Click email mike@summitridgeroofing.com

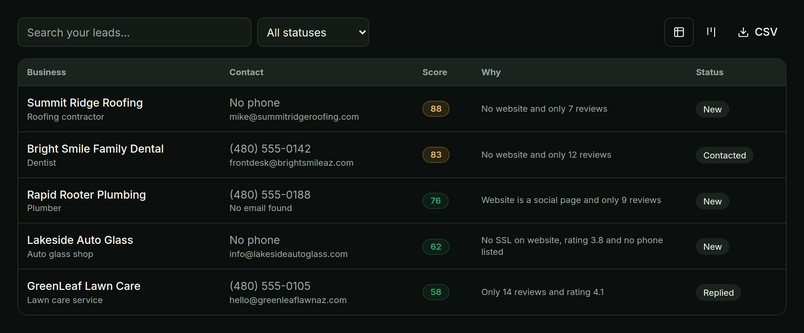[x=294, y=117]
